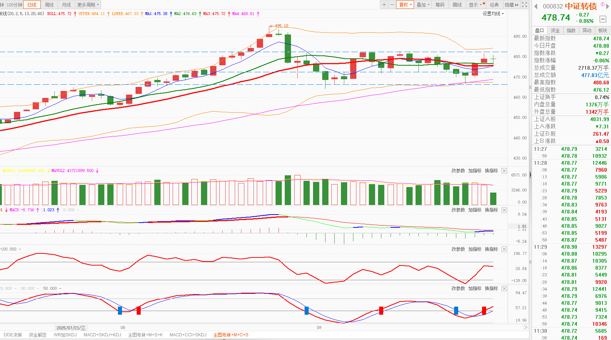Image resolution: width=611 pixels, height=340 pixels.
Task: Select 资金解密 indicator template
Action: pos(37,335)
